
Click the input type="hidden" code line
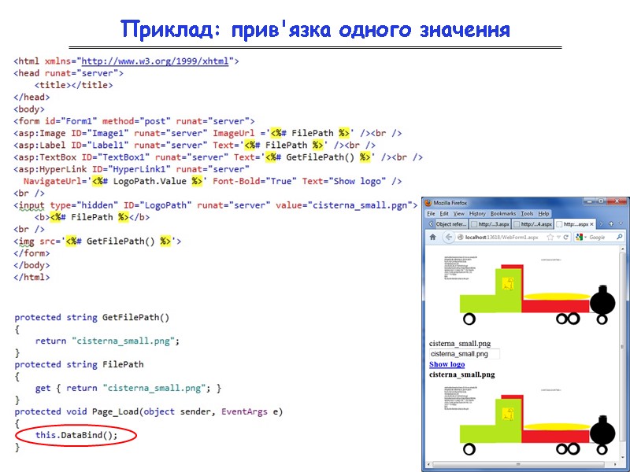click(216, 205)
